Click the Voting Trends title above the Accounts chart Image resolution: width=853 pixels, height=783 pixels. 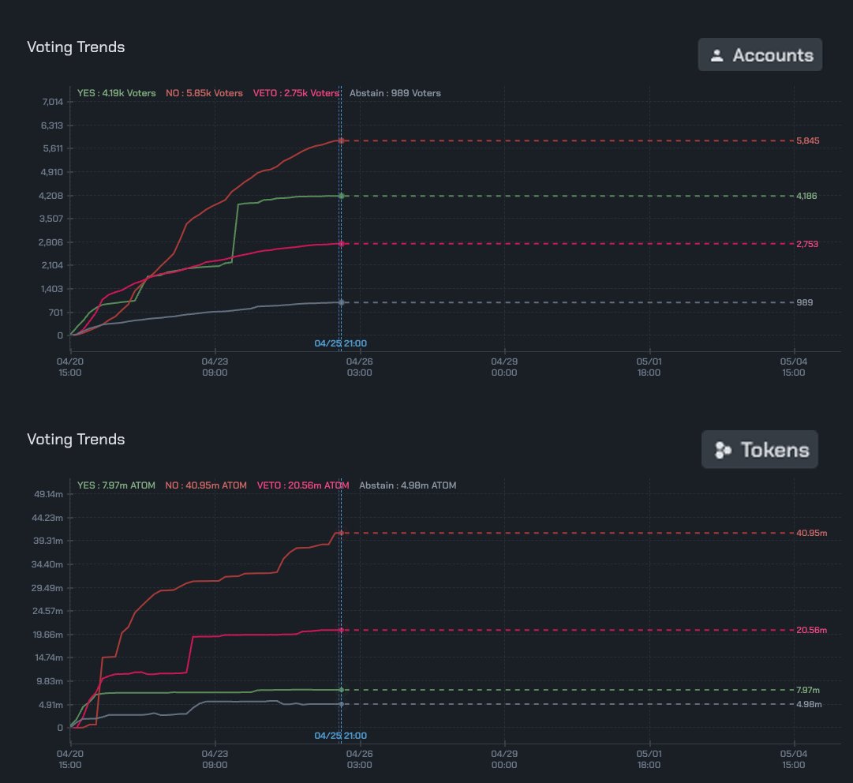tap(77, 47)
